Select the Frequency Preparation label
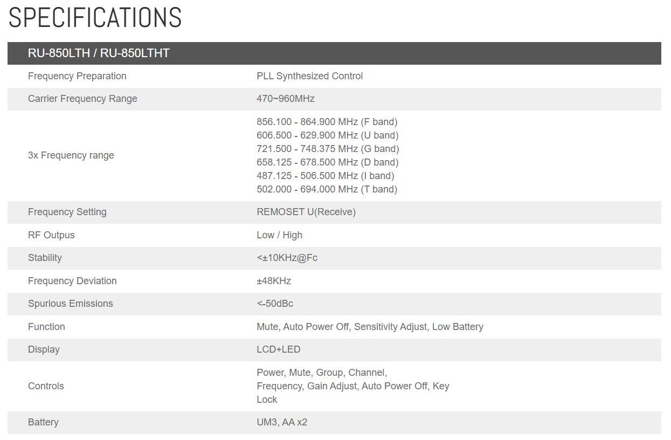 tap(77, 76)
